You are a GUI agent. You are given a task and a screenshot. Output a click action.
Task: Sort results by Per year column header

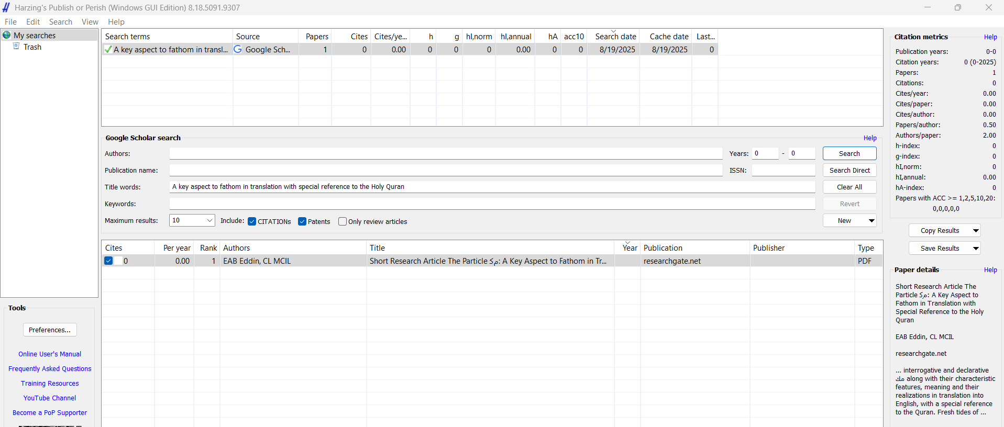pyautogui.click(x=174, y=248)
